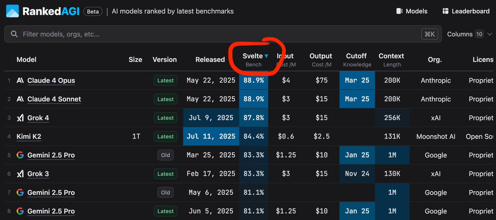496x220 pixels.
Task: Click the $75 output cost cell
Action: (322, 80)
